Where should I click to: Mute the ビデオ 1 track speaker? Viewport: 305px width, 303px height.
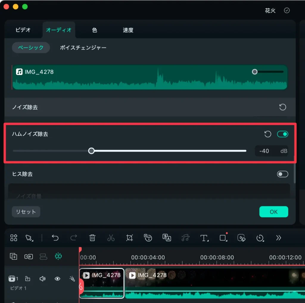tap(43, 279)
